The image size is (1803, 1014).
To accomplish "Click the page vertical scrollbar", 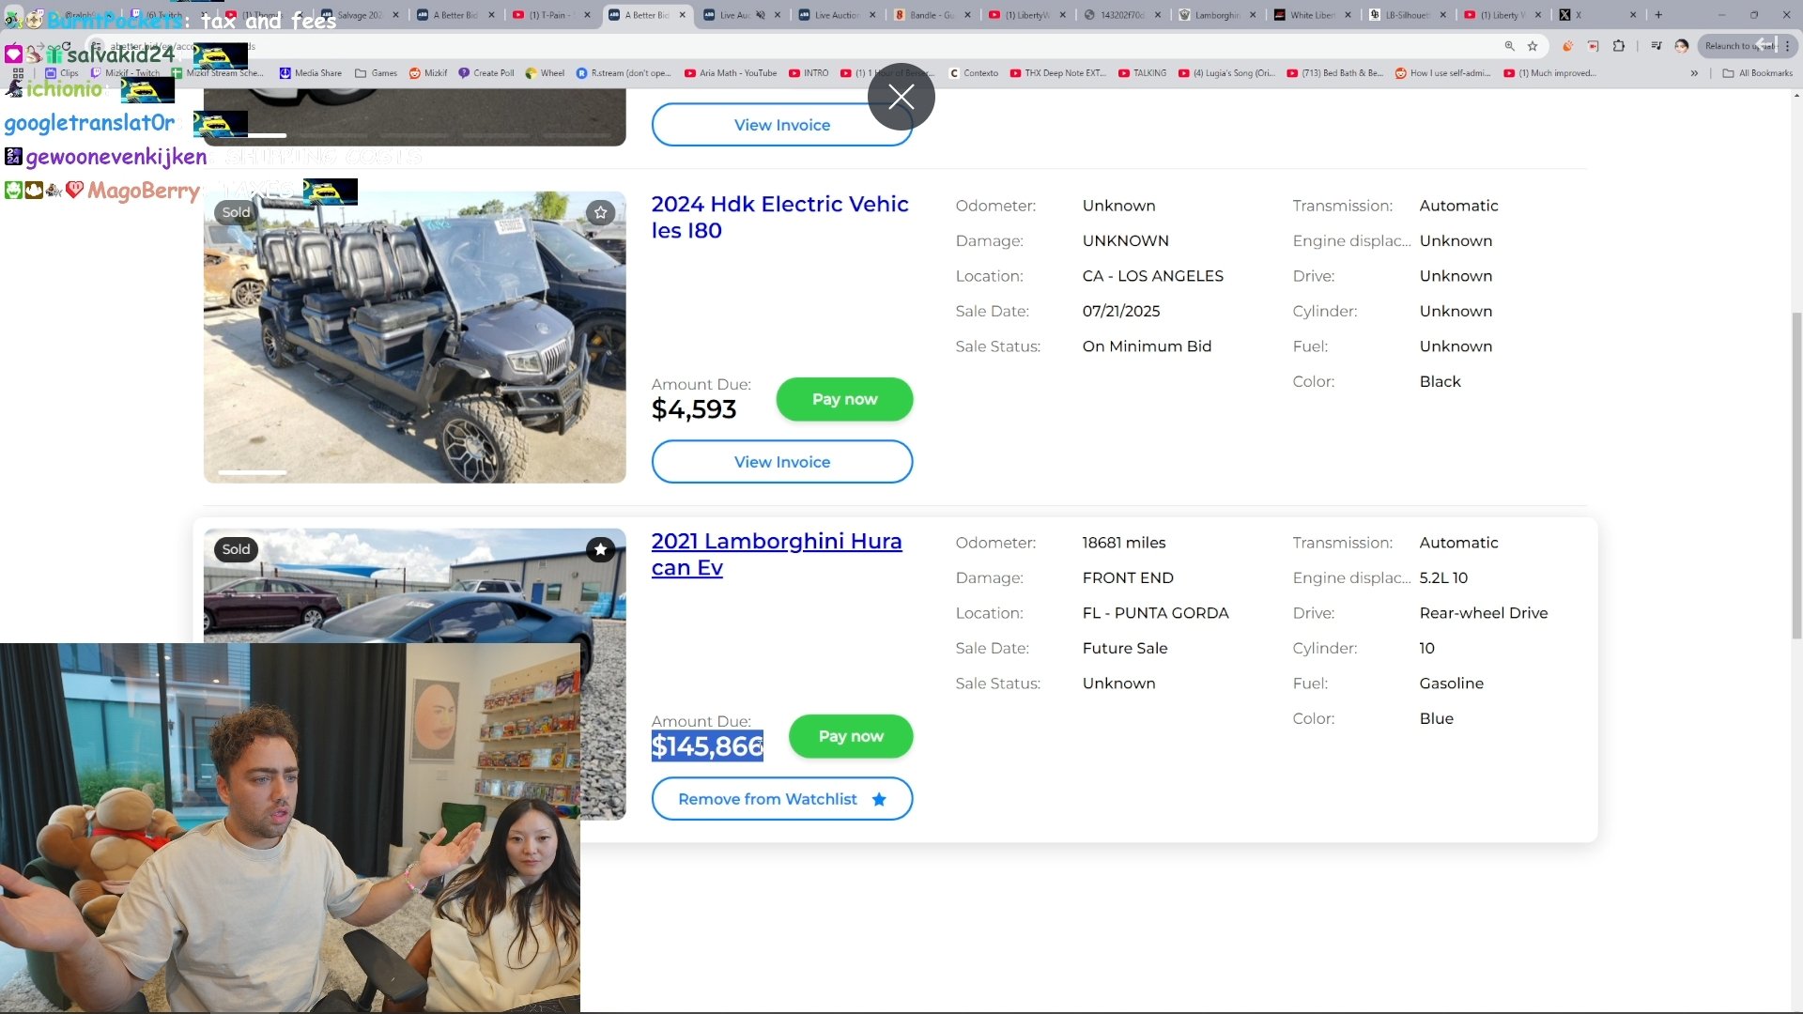I will (1795, 474).
